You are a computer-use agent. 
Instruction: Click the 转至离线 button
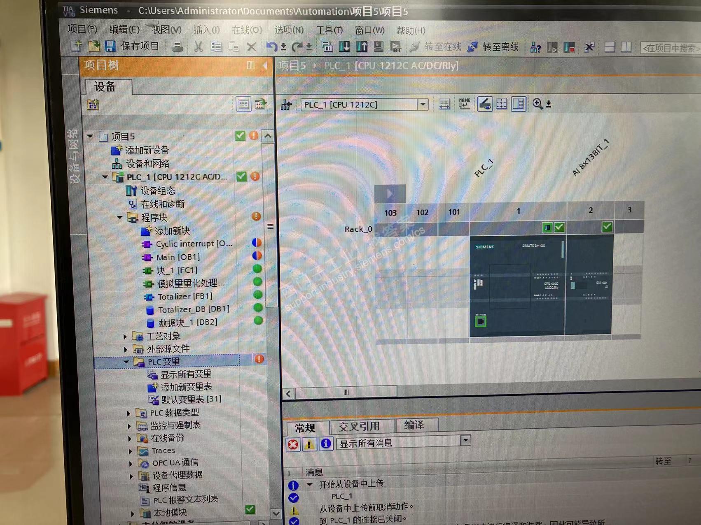click(493, 47)
